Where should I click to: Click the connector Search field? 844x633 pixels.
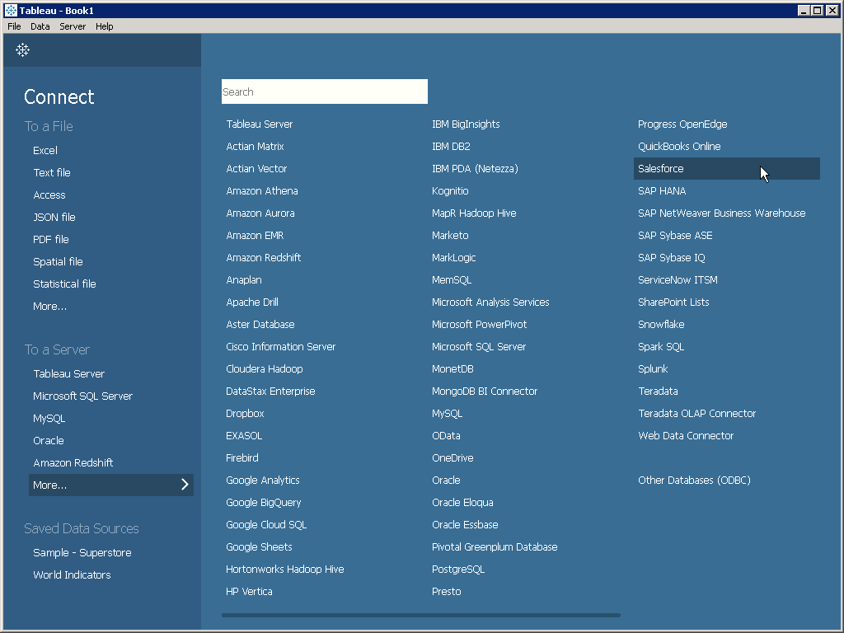324,91
